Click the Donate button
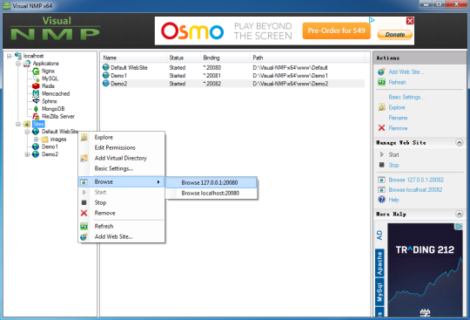 tap(395, 35)
